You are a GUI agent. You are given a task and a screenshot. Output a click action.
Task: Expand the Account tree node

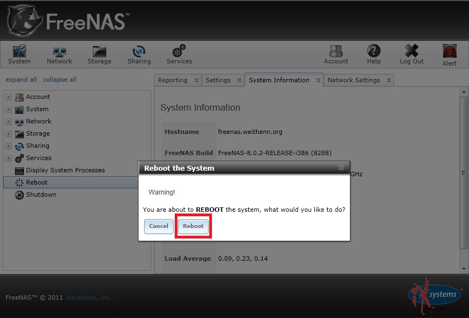9,97
